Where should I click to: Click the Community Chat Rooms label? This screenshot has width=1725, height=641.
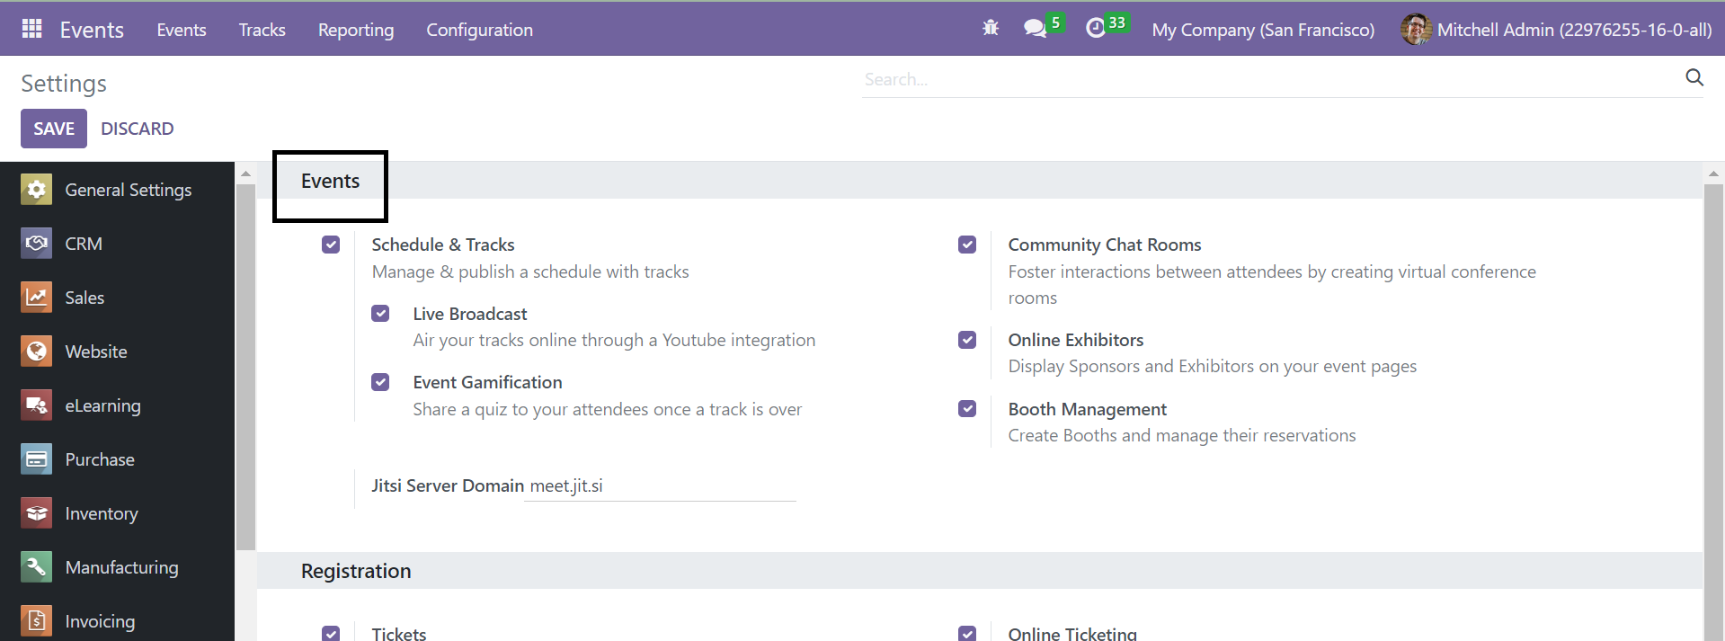click(x=1105, y=245)
